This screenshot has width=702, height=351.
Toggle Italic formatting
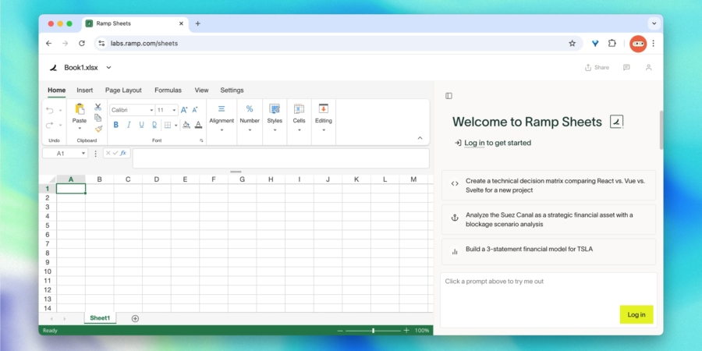[x=129, y=125]
